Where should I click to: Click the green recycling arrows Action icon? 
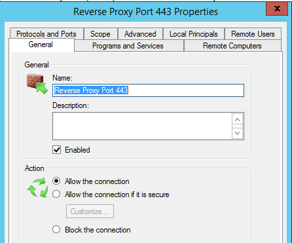(37, 187)
